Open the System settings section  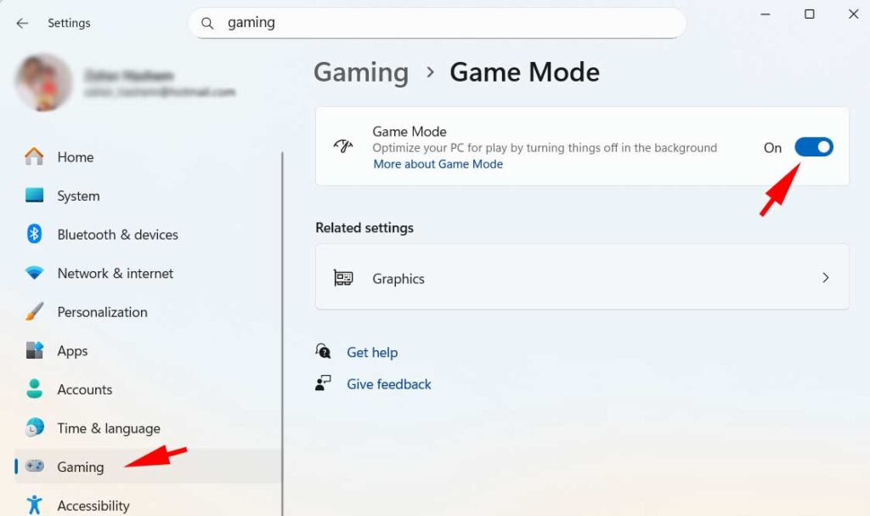[78, 196]
